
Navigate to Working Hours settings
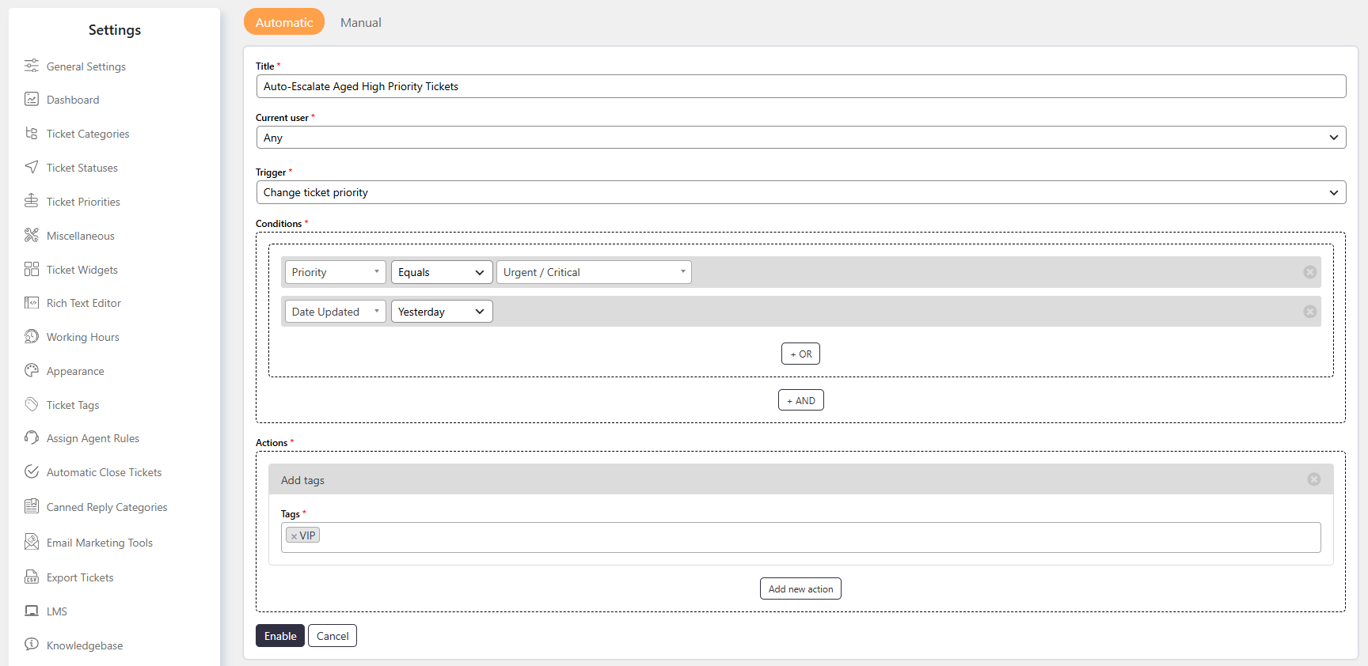[83, 337]
